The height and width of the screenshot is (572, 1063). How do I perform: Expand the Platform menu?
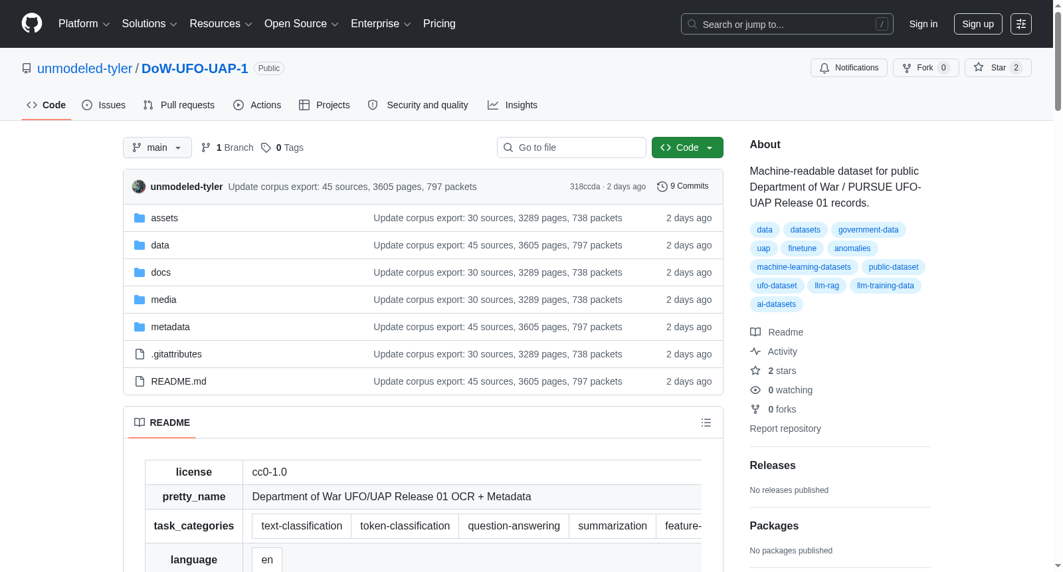click(x=84, y=24)
